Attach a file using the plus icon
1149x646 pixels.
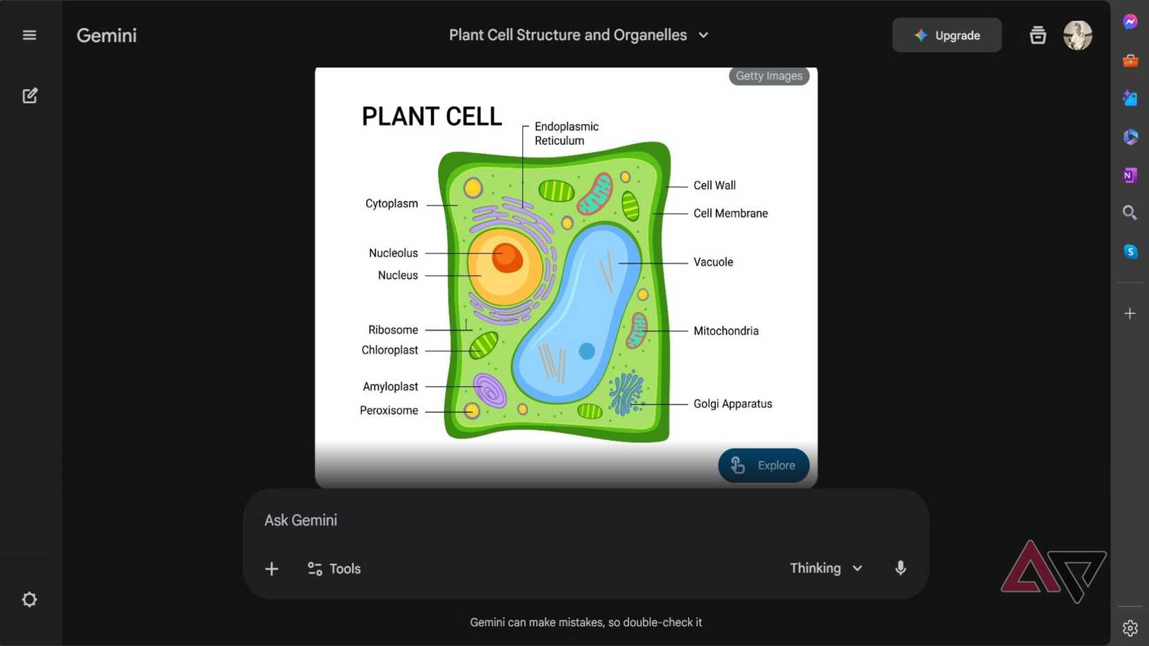[x=271, y=568]
